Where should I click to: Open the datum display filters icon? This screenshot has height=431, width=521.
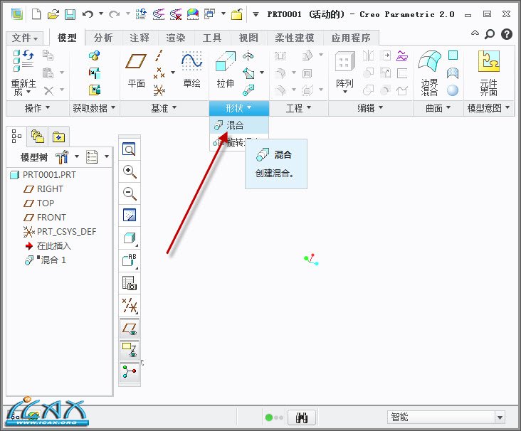click(x=130, y=306)
